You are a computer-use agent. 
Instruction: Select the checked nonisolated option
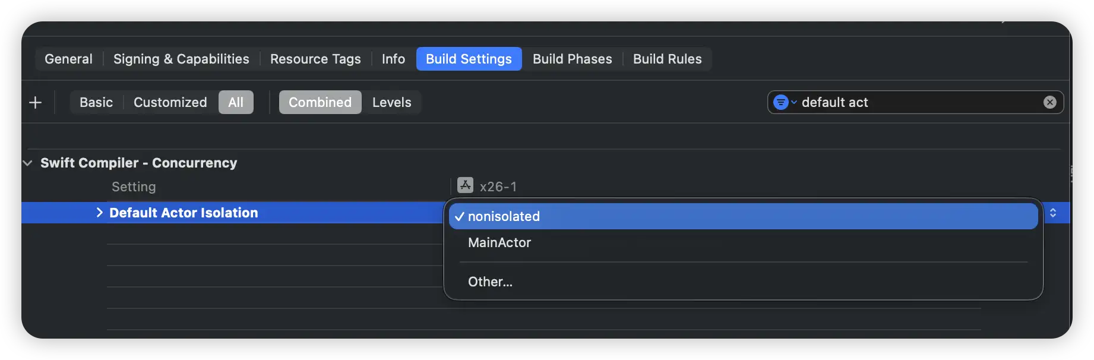click(x=504, y=216)
